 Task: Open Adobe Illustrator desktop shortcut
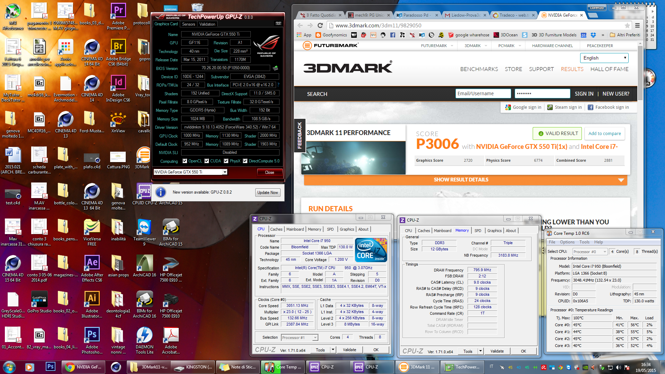92,304
